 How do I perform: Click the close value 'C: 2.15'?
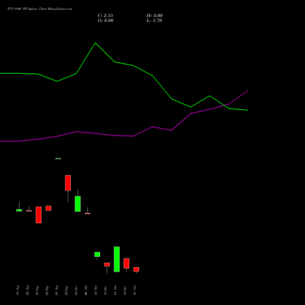coord(106,16)
